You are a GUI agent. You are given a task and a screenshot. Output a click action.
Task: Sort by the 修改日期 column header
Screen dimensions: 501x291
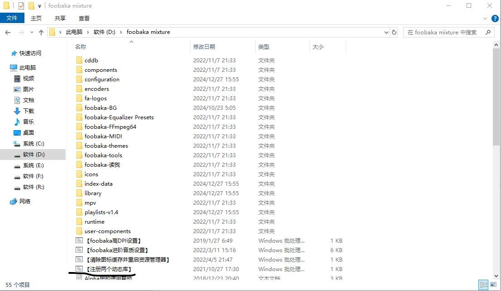coord(204,47)
